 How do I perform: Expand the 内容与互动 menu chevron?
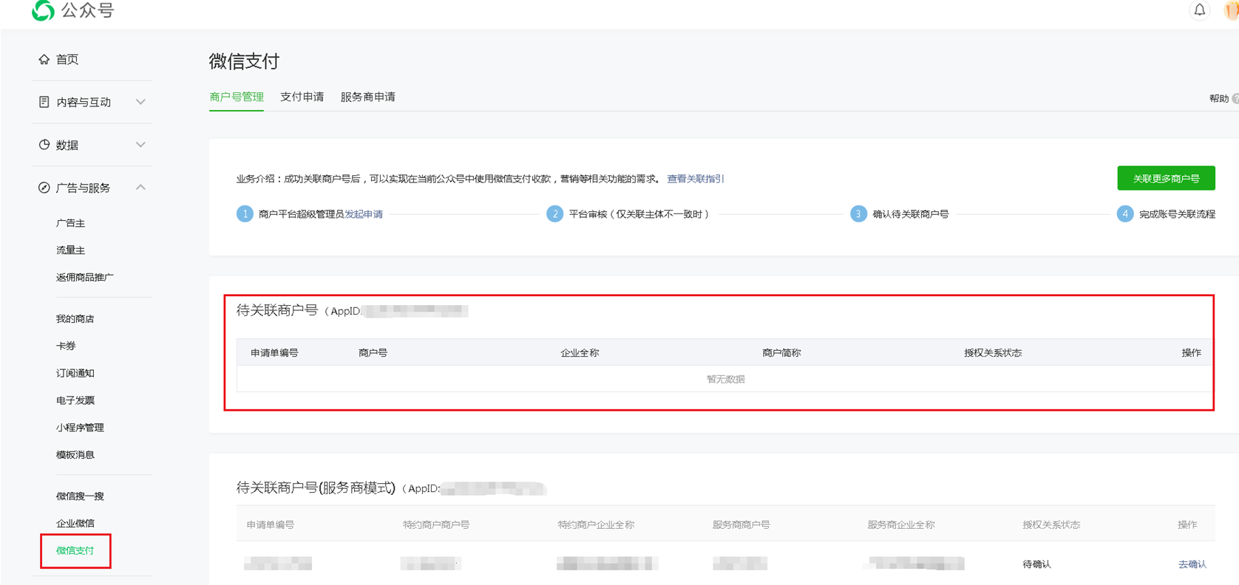140,102
